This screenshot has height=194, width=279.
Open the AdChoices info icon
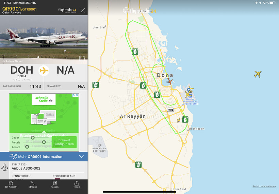point(73,95)
